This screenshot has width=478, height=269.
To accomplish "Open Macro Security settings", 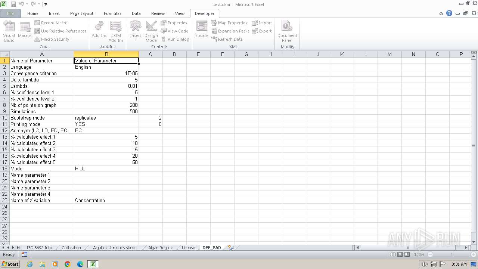I will pyautogui.click(x=52, y=39).
